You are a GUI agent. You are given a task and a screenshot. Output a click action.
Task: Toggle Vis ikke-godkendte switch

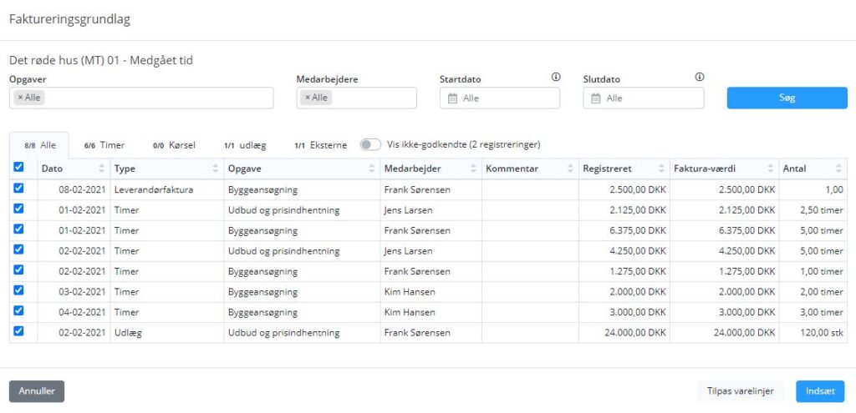370,144
